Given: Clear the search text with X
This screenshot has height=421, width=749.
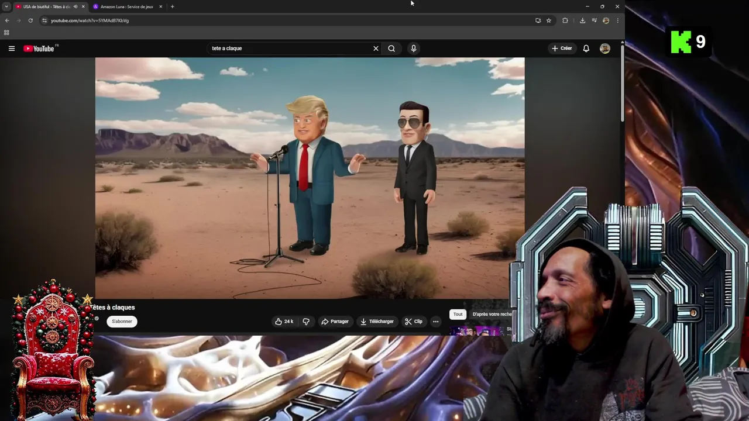Looking at the screenshot, I should click(x=376, y=49).
